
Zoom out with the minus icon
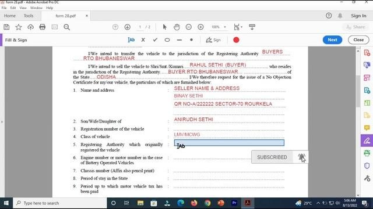click(x=189, y=27)
